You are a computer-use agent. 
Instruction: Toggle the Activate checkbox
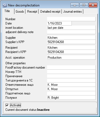click(x=7, y=105)
